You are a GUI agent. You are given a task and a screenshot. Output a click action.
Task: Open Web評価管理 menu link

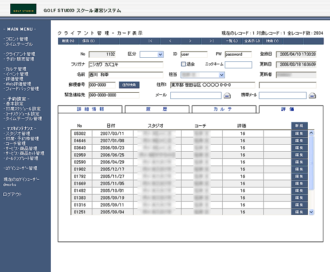click(x=18, y=84)
